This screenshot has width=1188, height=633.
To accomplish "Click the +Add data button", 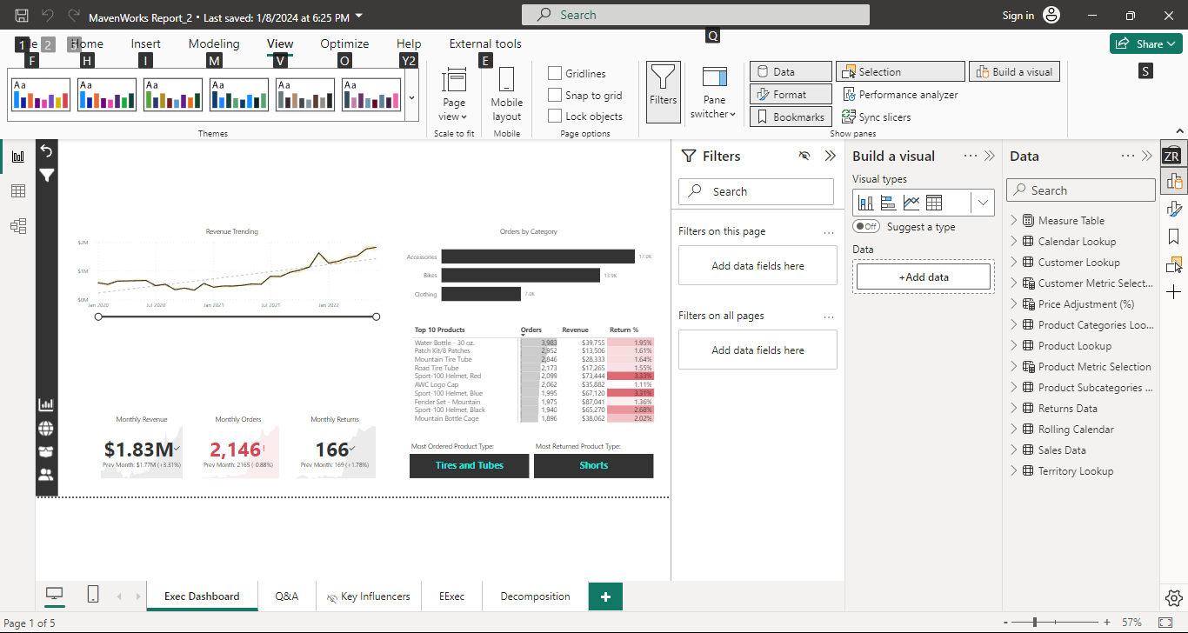I will click(x=924, y=277).
